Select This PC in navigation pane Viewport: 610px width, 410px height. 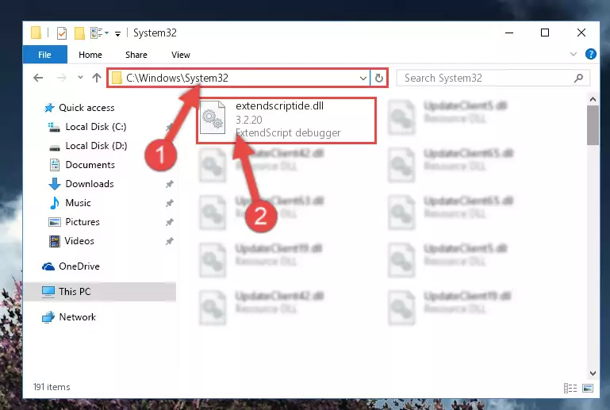[100, 291]
